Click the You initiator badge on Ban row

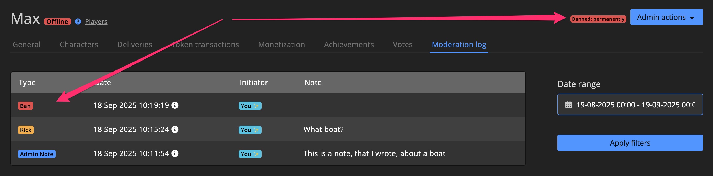point(250,106)
